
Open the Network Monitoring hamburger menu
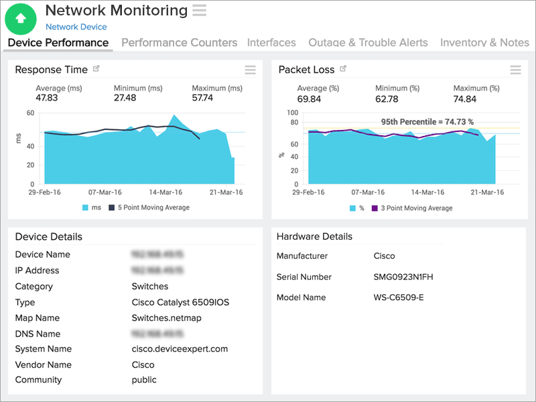pos(198,11)
